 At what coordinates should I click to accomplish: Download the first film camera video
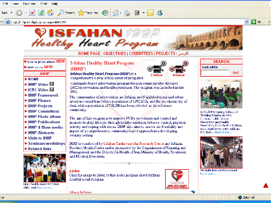157,68
